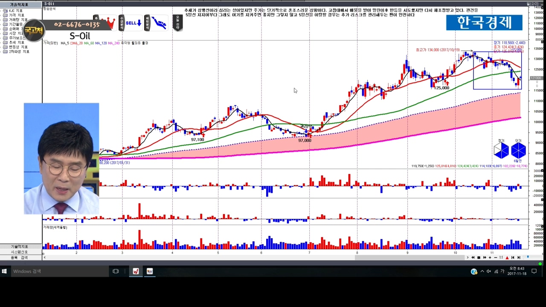Click the 한국경제 logo banner
The image size is (546, 307).
click(484, 23)
